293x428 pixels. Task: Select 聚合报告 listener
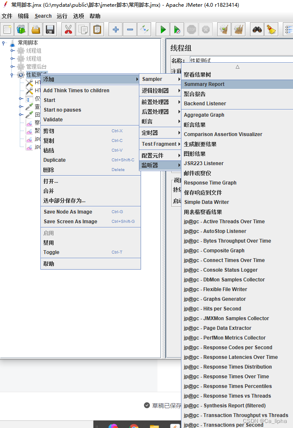tap(237, 94)
